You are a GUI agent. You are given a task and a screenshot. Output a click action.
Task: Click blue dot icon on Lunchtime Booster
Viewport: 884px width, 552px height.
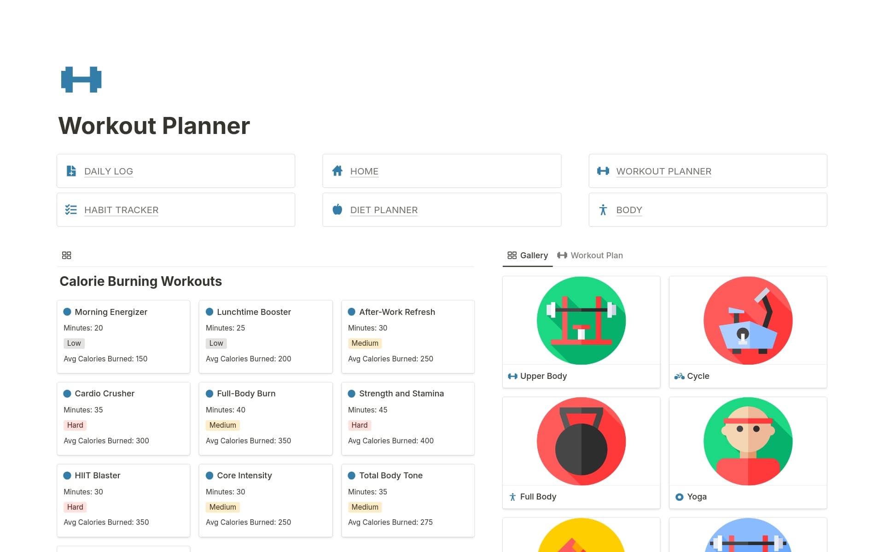(x=209, y=312)
